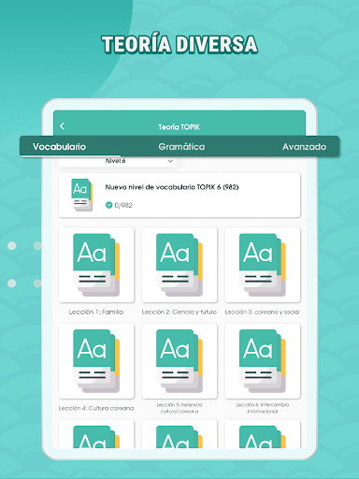
Task: Click the Lección 4: Cultura coreana label
Action: point(96,408)
